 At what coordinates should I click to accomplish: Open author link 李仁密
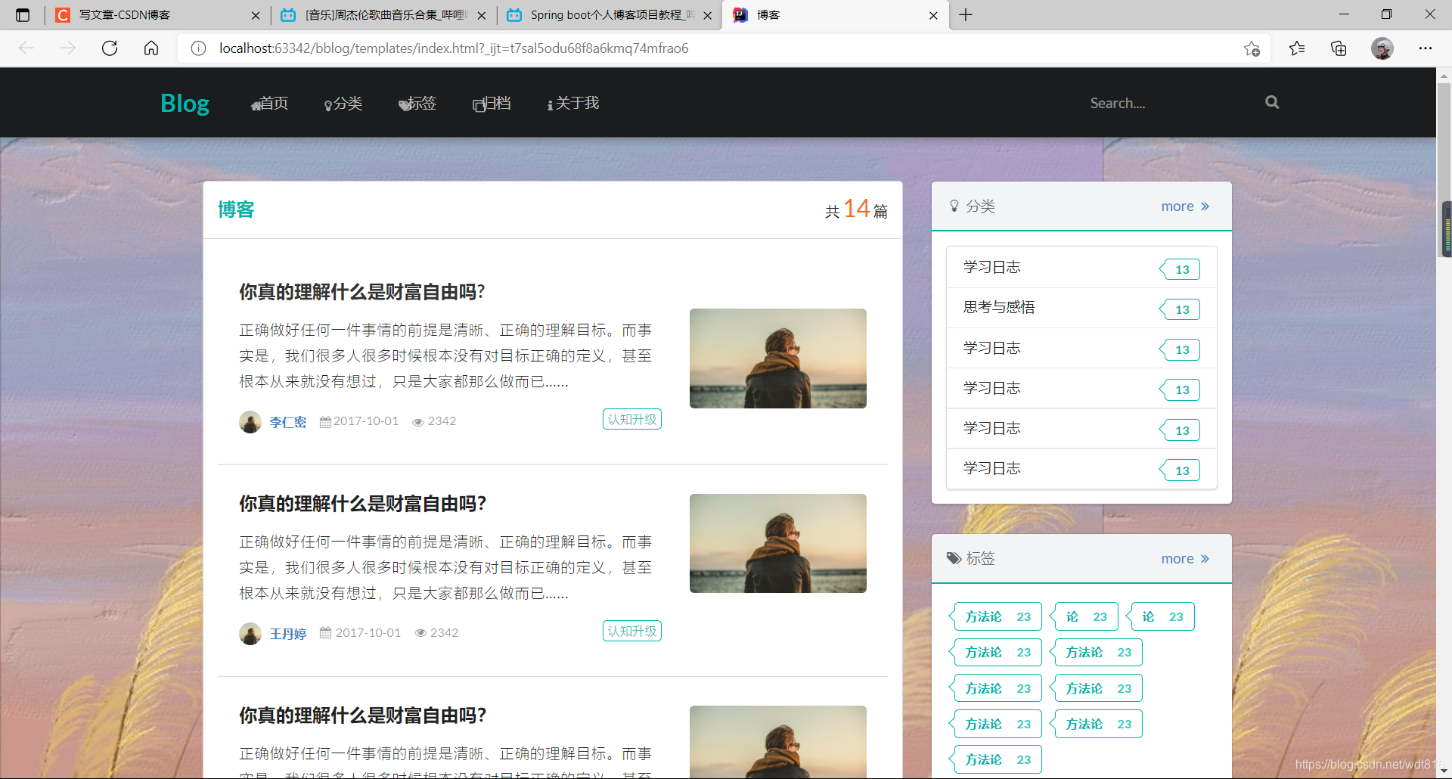click(x=288, y=422)
